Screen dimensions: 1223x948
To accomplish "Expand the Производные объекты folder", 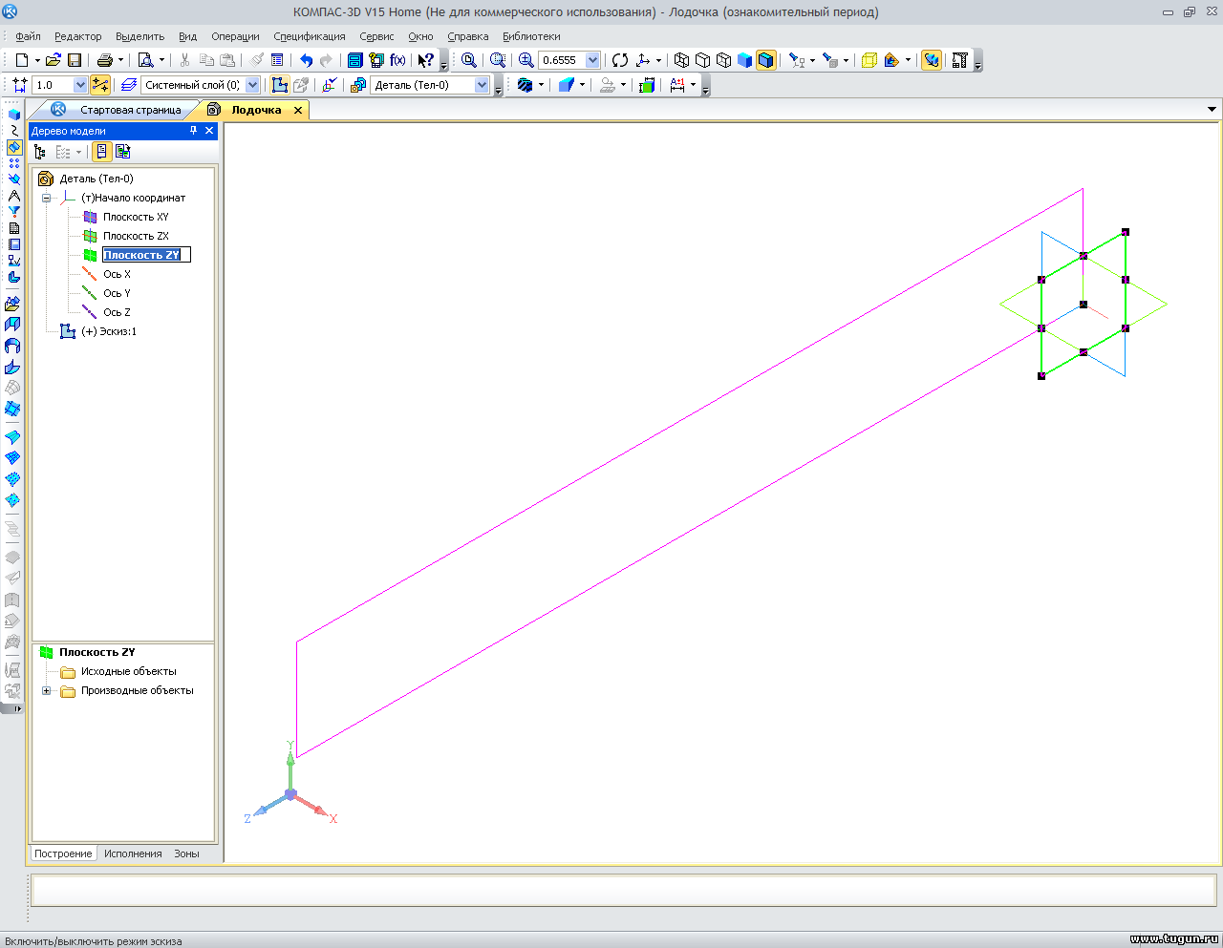I will 46,690.
